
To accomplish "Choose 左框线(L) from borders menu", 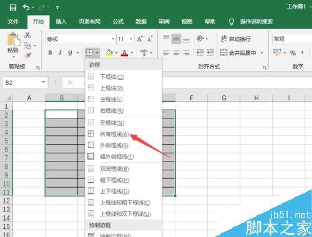I will pyautogui.click(x=124, y=99).
